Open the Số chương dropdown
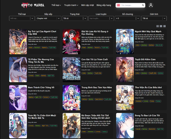 127,18
